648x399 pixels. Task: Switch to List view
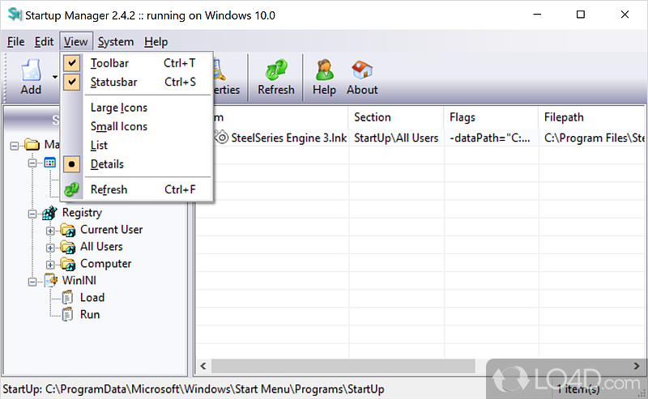coord(99,146)
